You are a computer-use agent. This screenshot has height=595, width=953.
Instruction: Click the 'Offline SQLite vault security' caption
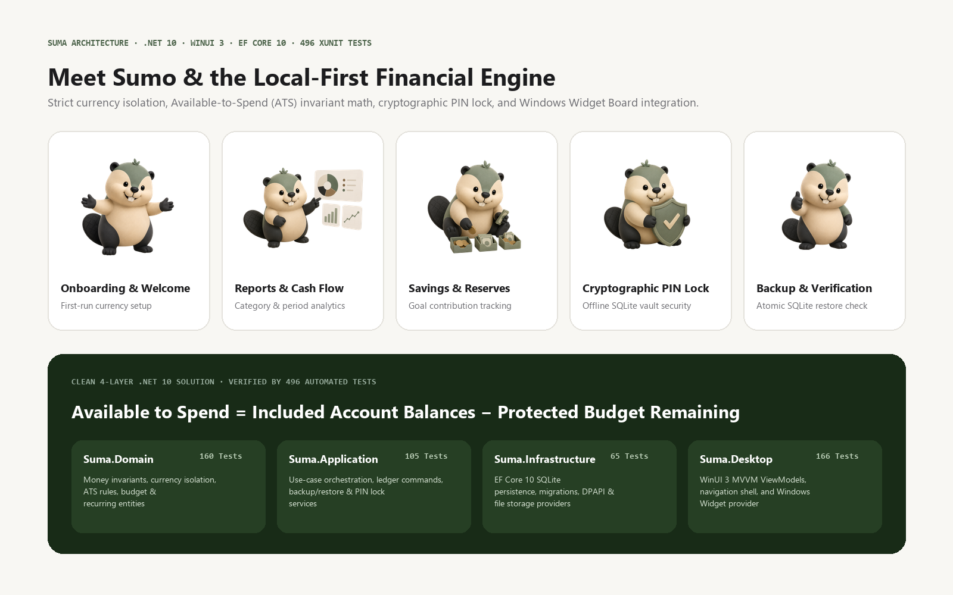click(x=637, y=306)
